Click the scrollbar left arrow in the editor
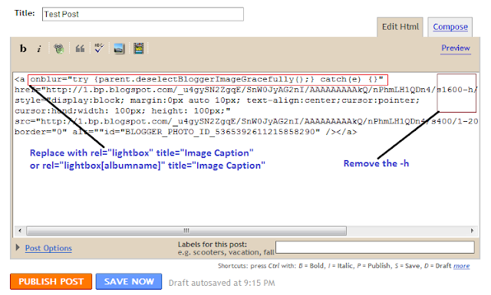 [x=20, y=231]
